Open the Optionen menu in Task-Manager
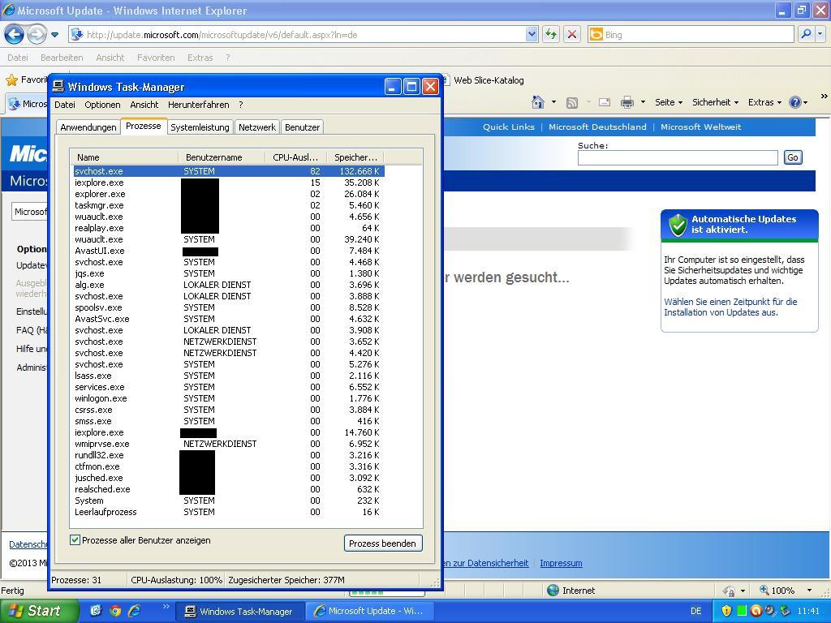 (102, 105)
